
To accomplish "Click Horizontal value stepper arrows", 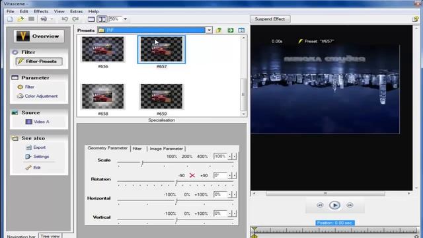I will tap(232, 194).
